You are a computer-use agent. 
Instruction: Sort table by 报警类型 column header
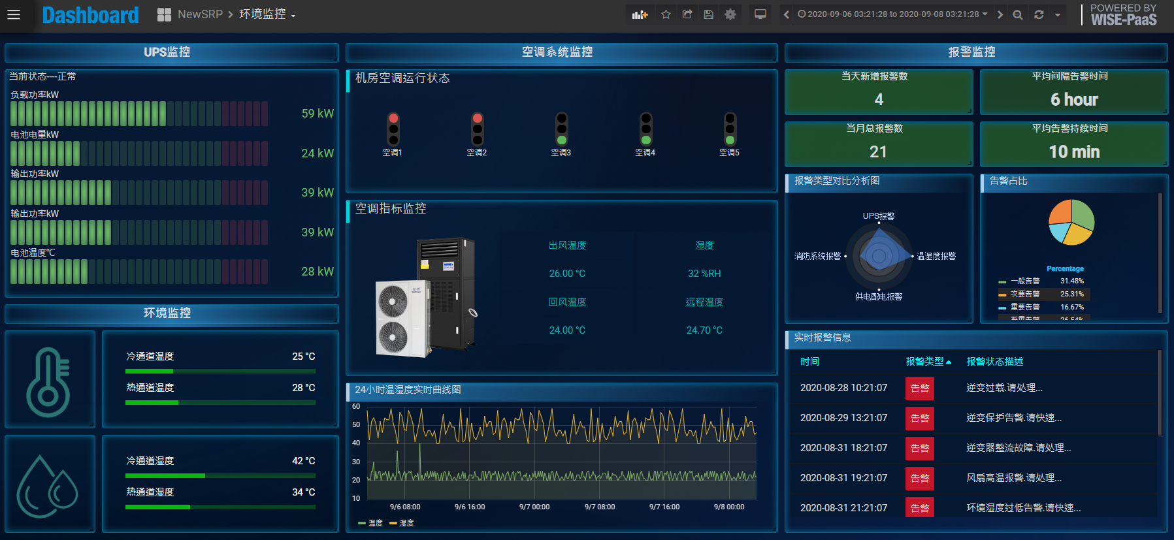pyautogui.click(x=924, y=362)
